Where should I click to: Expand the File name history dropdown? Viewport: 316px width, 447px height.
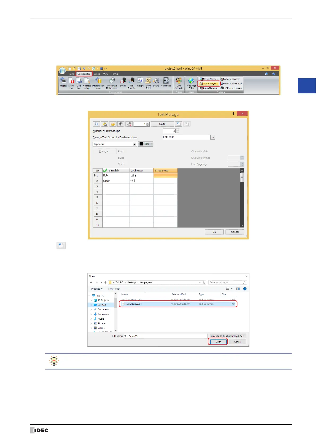(x=206, y=336)
